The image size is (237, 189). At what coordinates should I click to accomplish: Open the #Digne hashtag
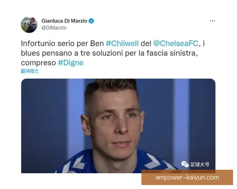point(71,63)
